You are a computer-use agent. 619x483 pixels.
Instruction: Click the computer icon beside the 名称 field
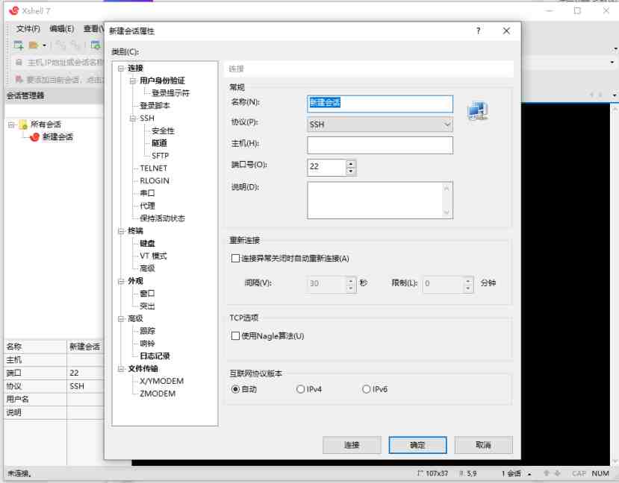[x=476, y=110]
